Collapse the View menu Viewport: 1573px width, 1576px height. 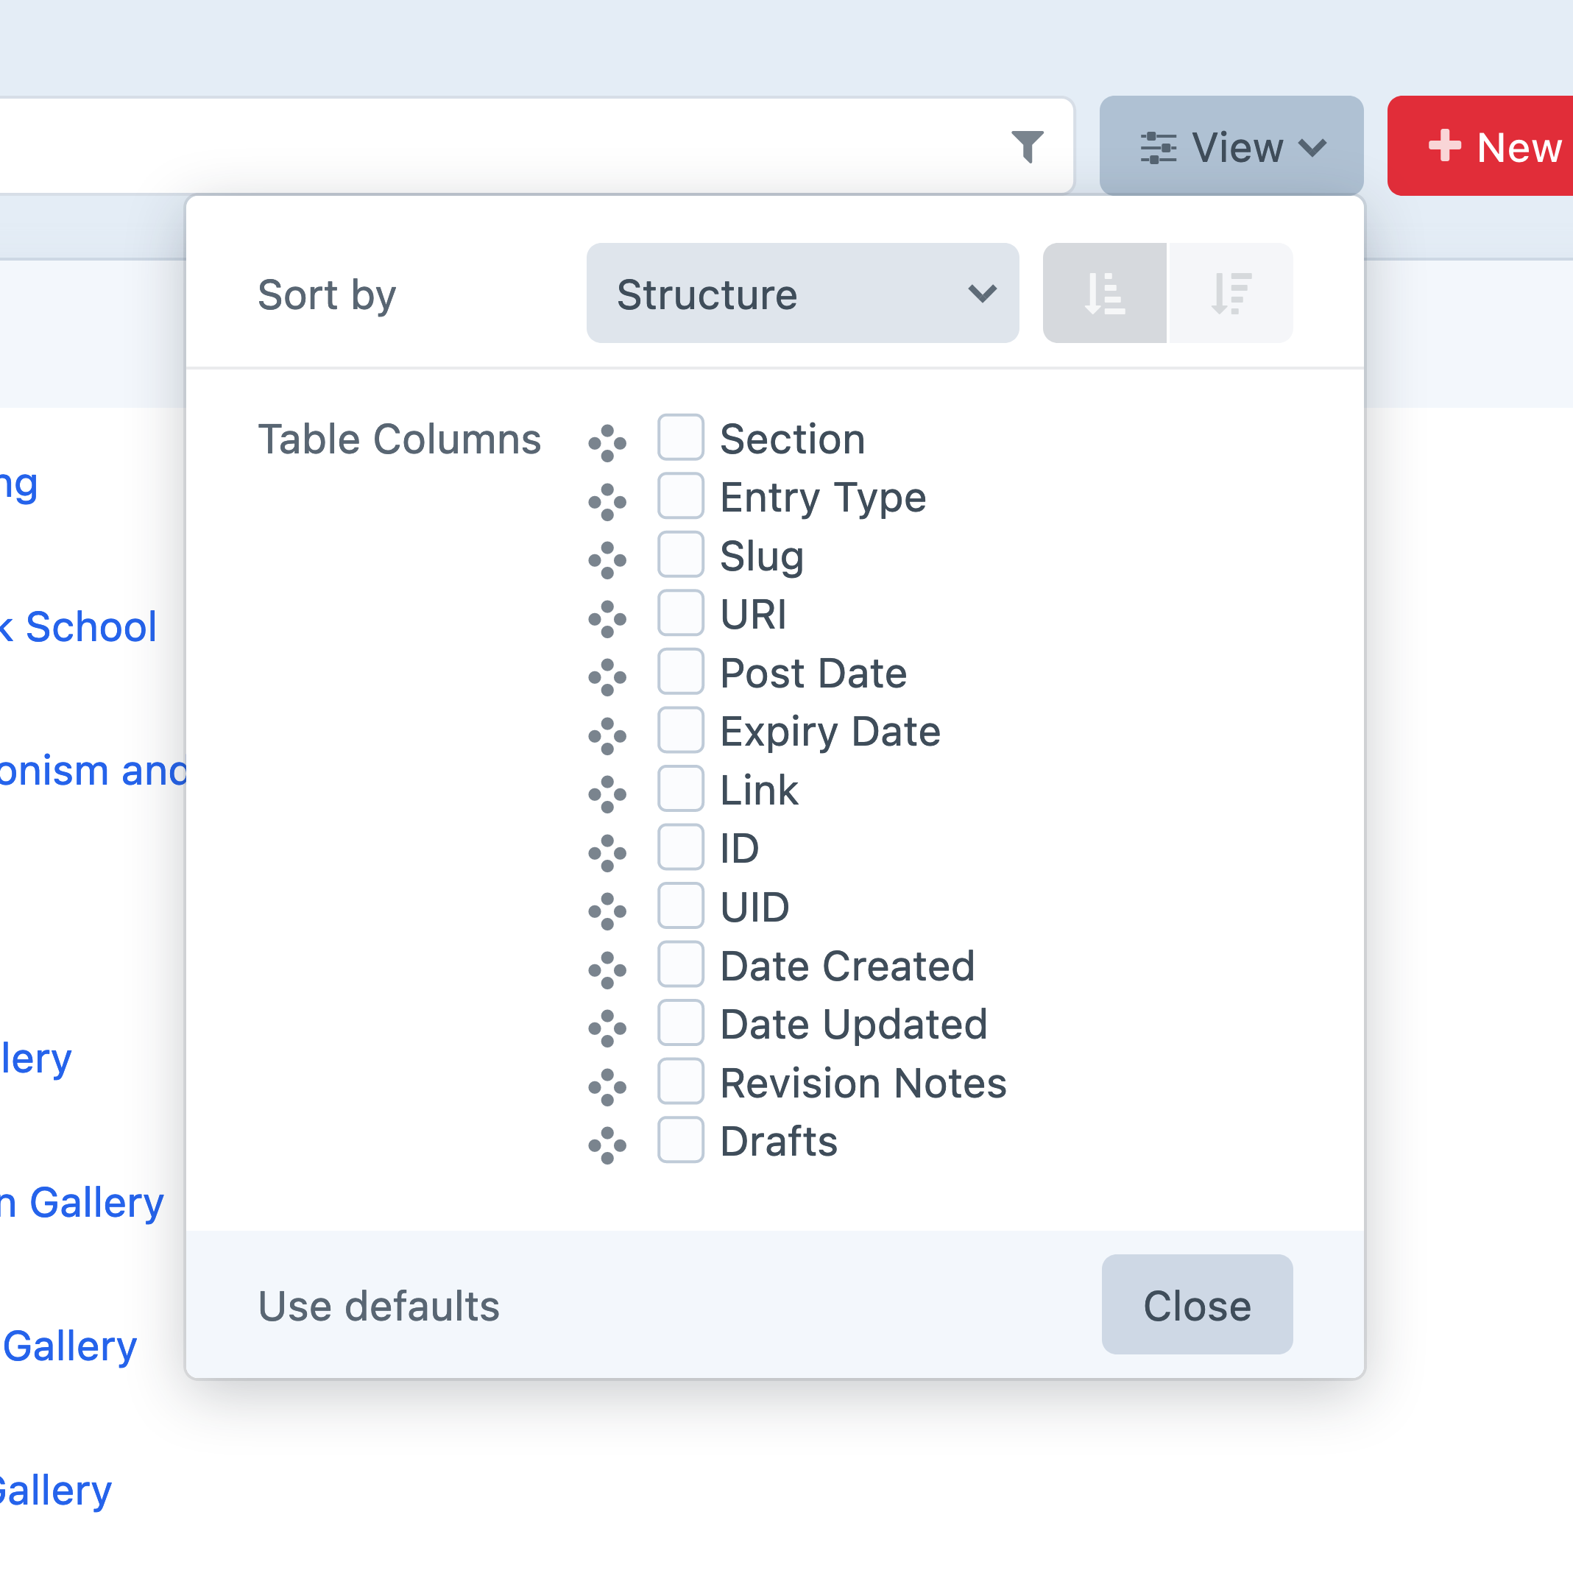pyautogui.click(x=1232, y=146)
